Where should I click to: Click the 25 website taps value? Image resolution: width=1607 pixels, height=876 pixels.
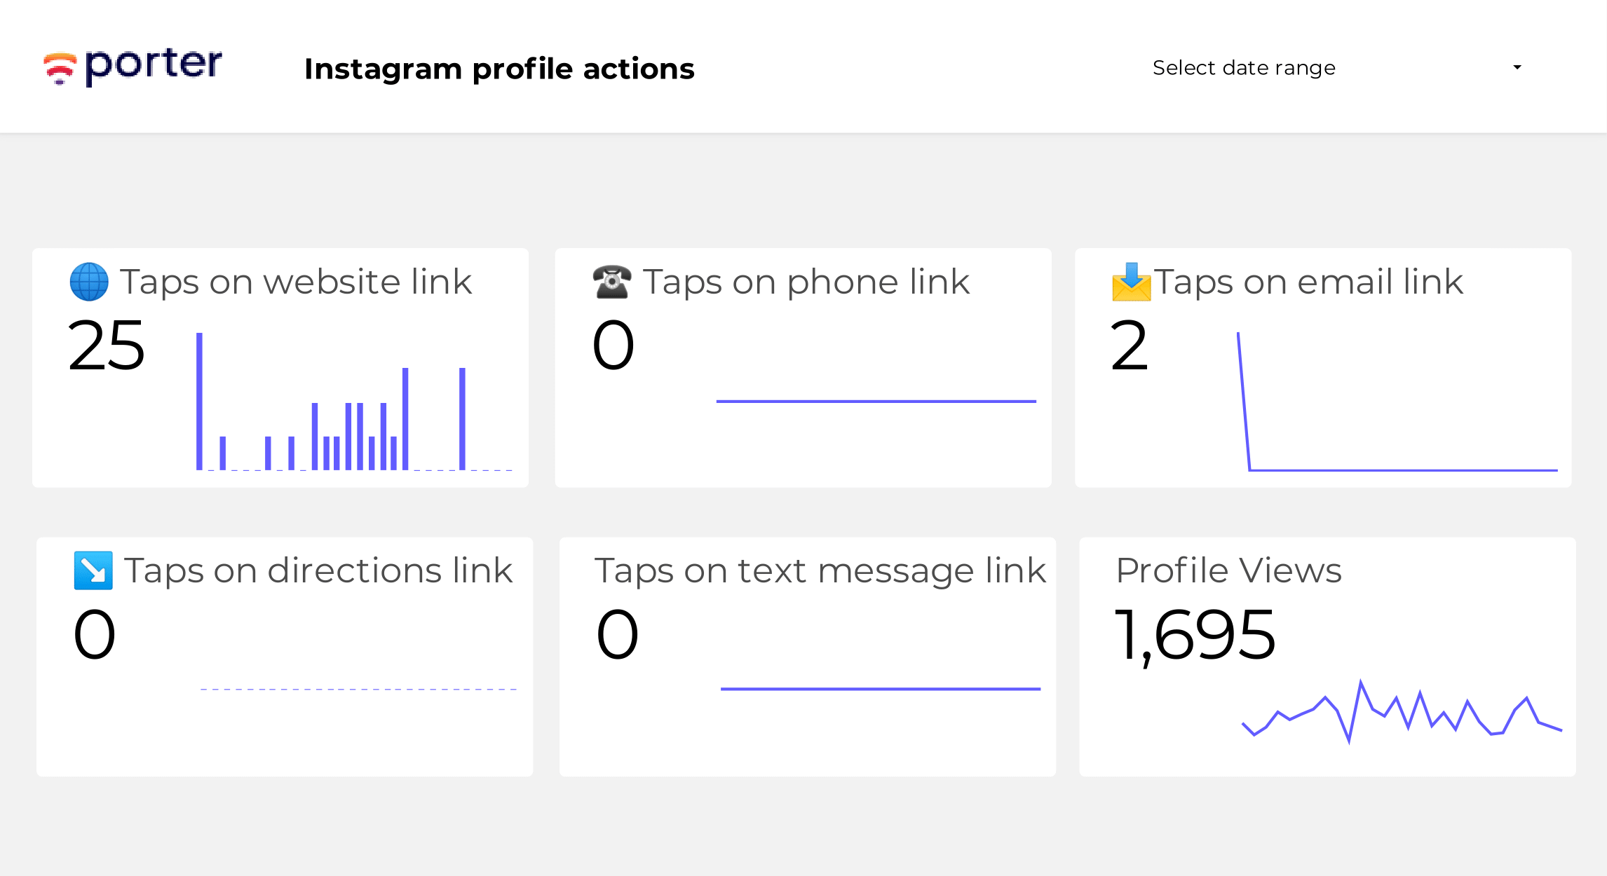[x=107, y=345]
